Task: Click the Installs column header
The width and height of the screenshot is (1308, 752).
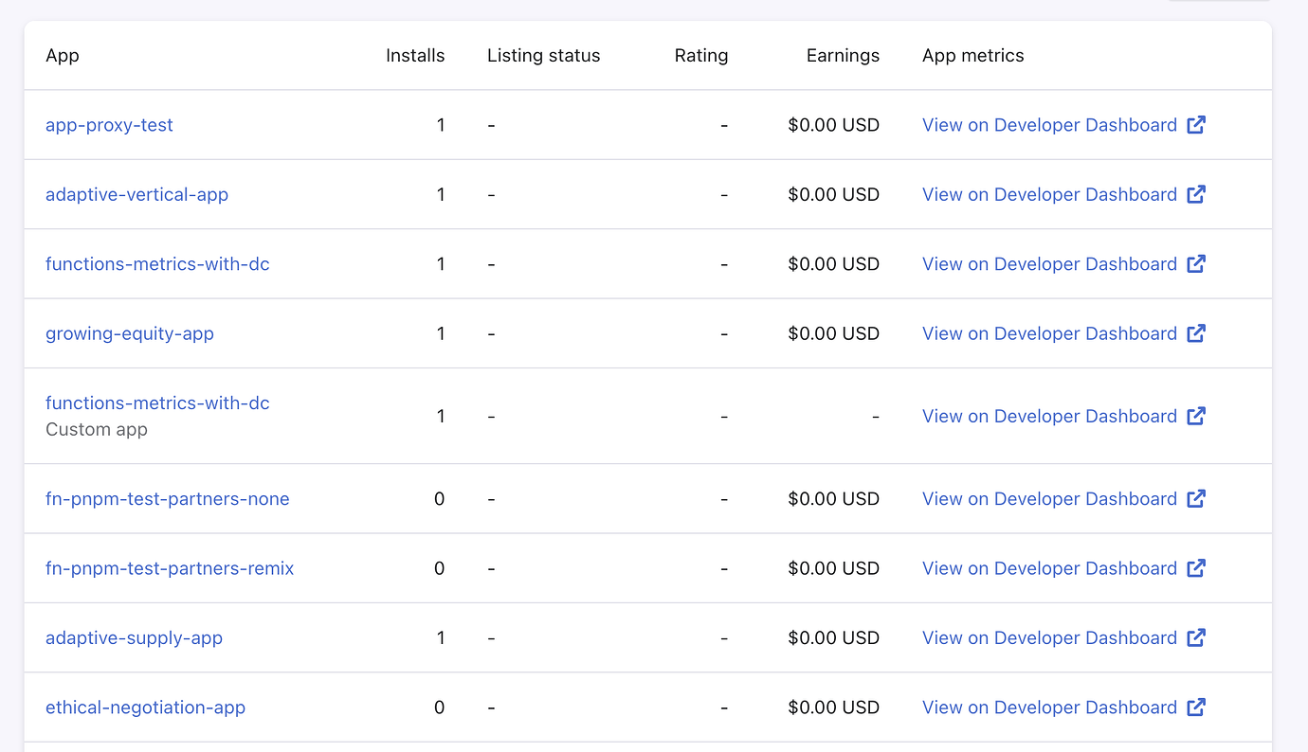Action: tap(415, 56)
